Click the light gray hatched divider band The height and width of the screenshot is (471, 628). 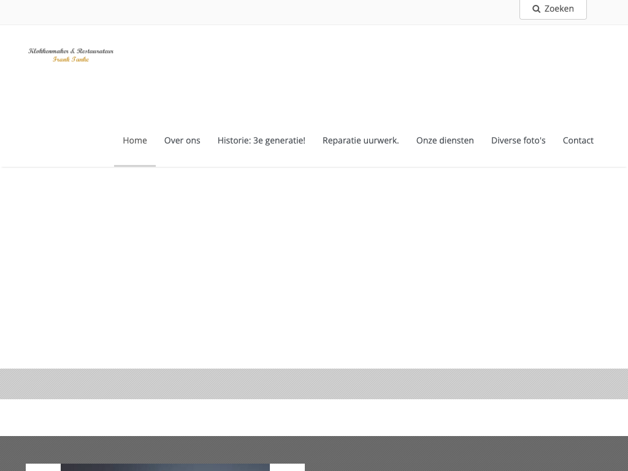314,384
